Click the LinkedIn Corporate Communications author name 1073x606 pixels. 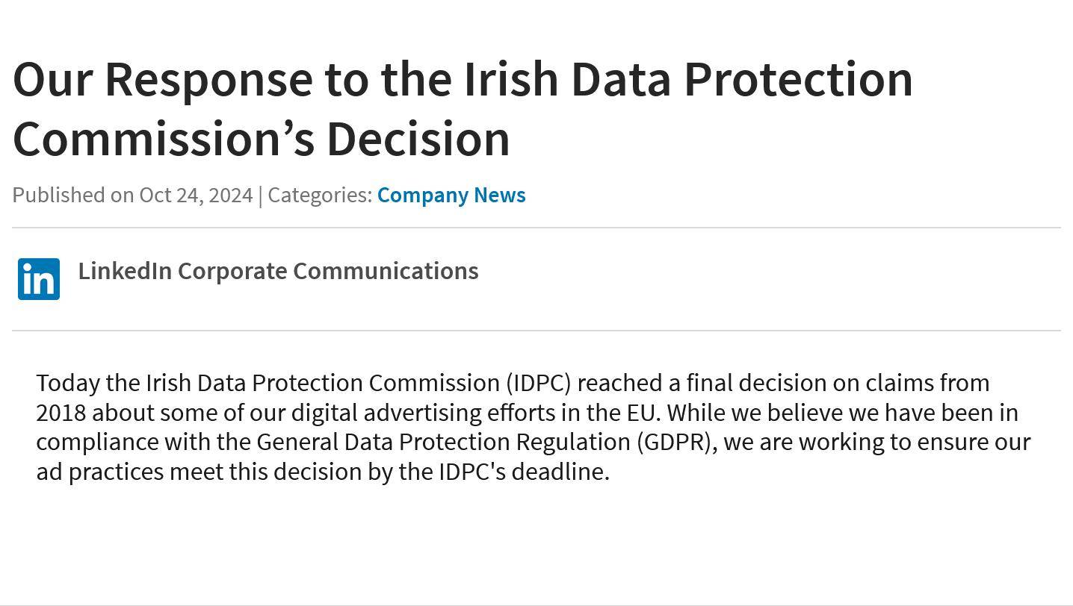pyautogui.click(x=278, y=271)
